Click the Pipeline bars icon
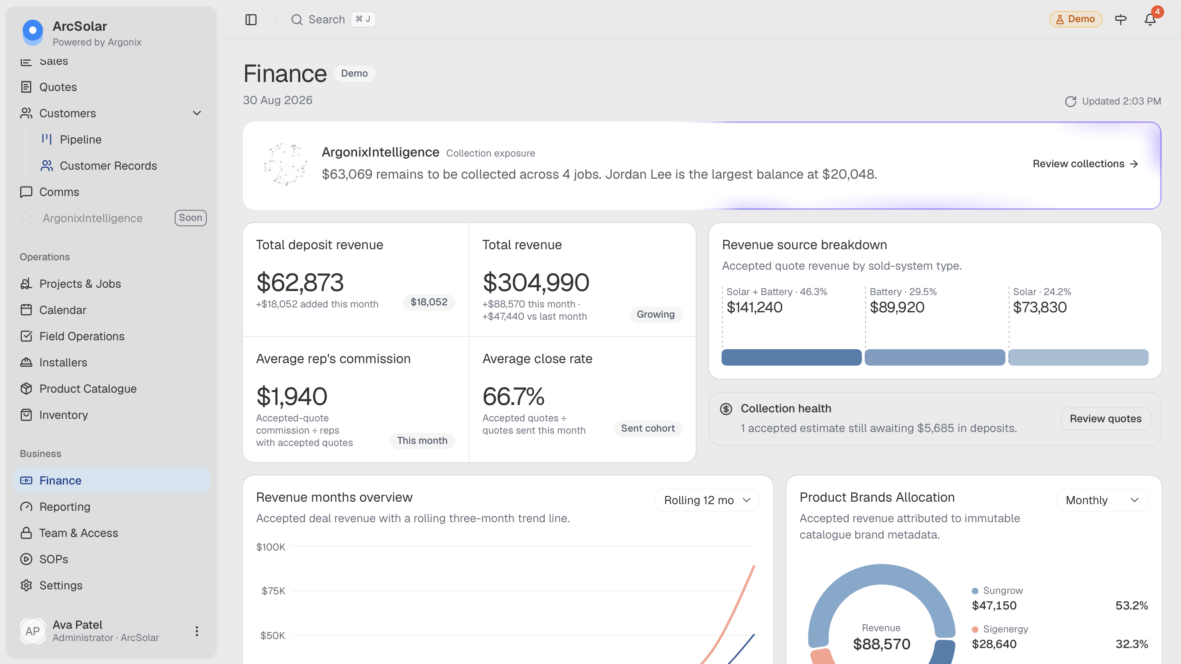The image size is (1181, 664). click(47, 139)
